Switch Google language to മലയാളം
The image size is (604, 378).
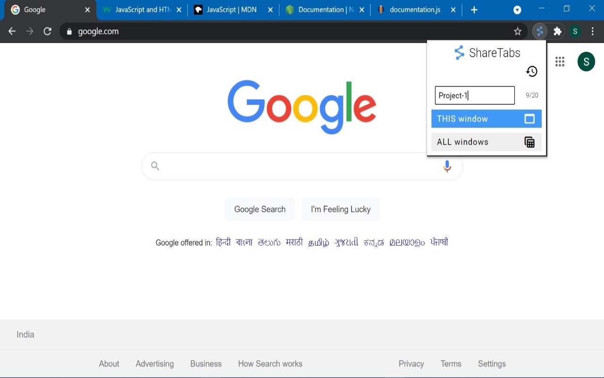tap(407, 243)
